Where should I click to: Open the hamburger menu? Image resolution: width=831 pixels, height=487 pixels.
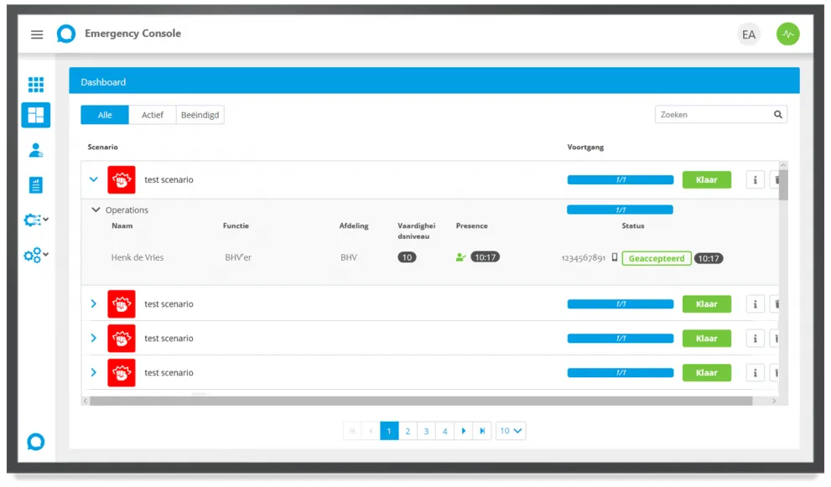coord(37,34)
